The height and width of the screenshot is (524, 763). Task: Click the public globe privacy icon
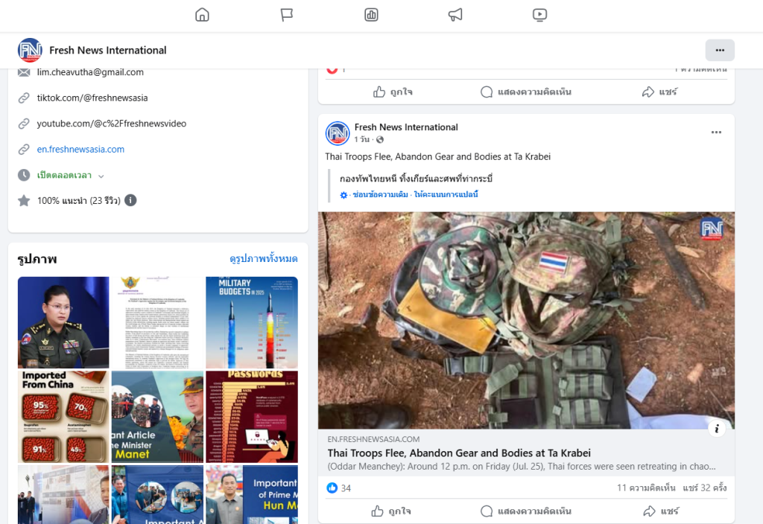[x=380, y=139]
